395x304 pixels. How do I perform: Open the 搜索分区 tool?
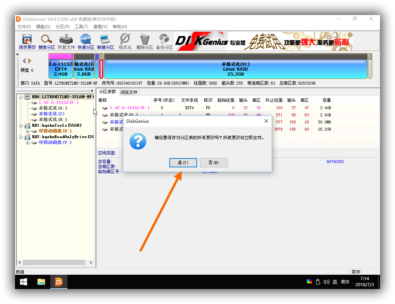47,42
